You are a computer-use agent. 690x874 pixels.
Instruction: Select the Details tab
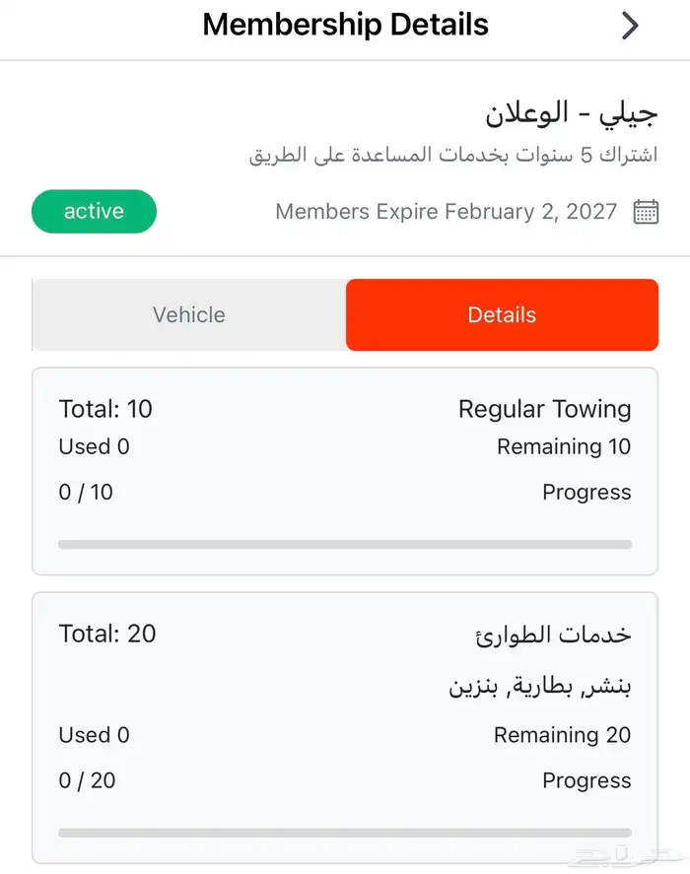pos(502,315)
